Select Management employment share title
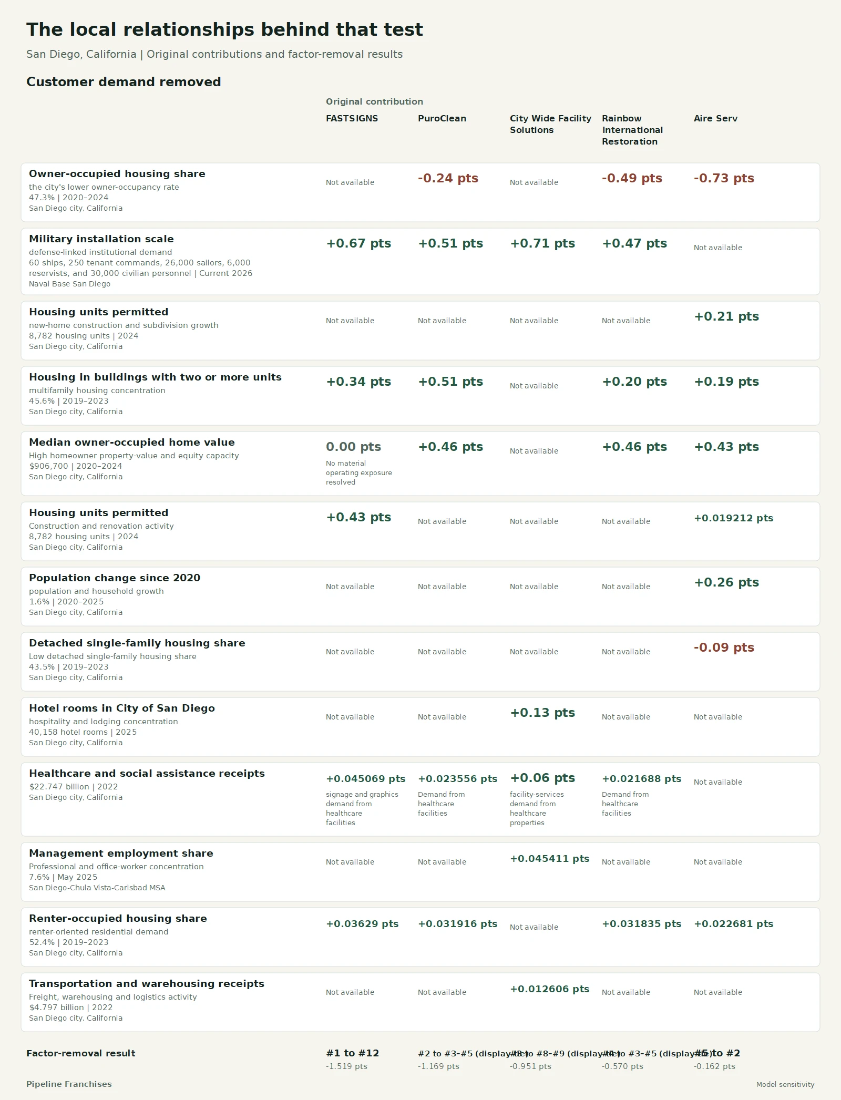Viewport: 841px width, 1100px height. pyautogui.click(x=121, y=853)
